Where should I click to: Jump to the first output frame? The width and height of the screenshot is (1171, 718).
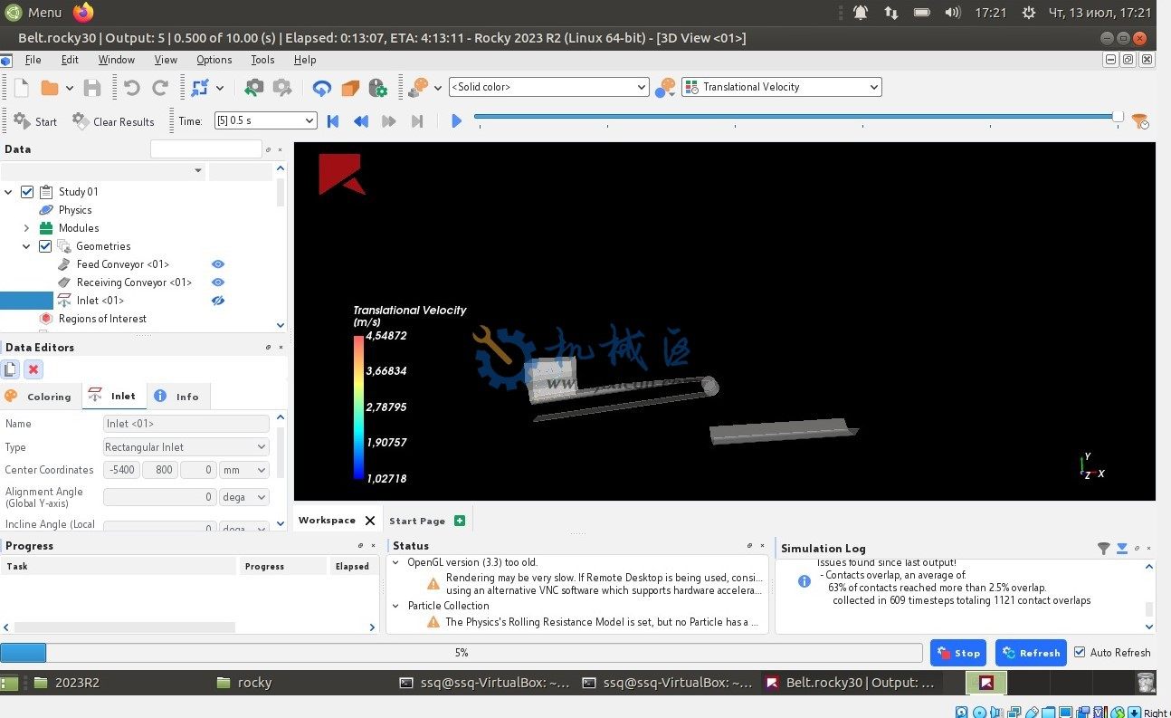coord(333,121)
